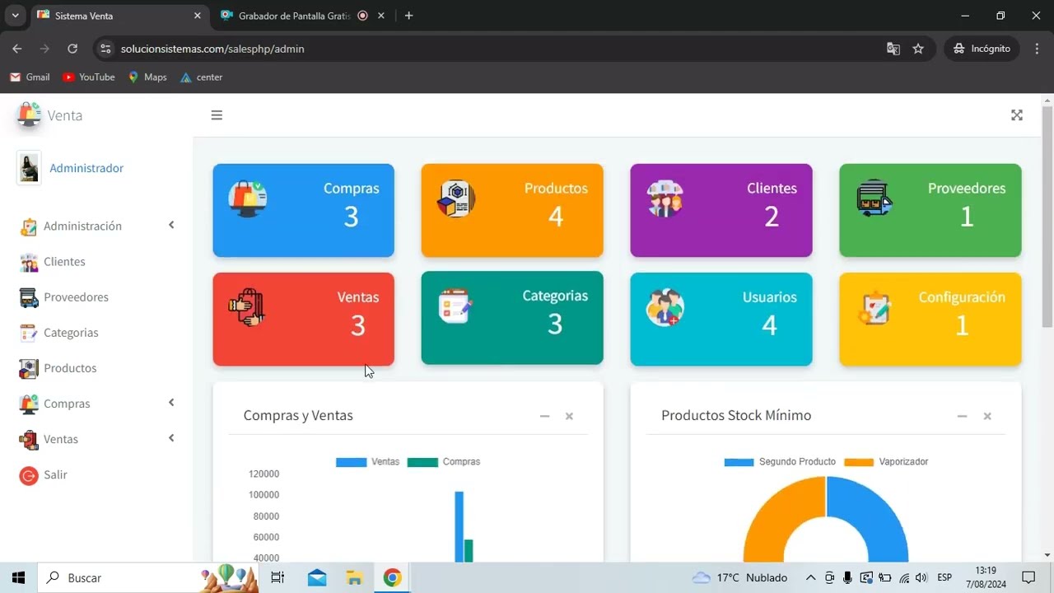Open the Chrome tab search dropdown

click(x=15, y=16)
